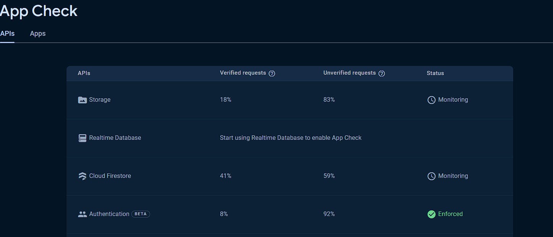Click the Verified requests column header

[x=243, y=73]
